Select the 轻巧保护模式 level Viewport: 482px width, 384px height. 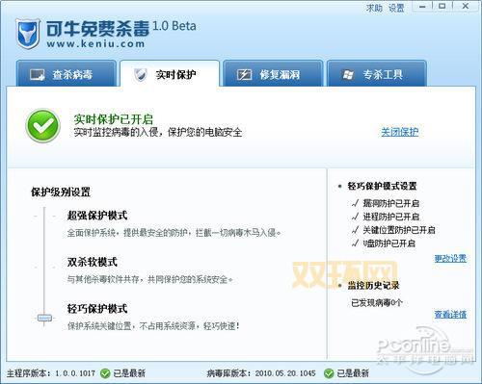point(97,309)
